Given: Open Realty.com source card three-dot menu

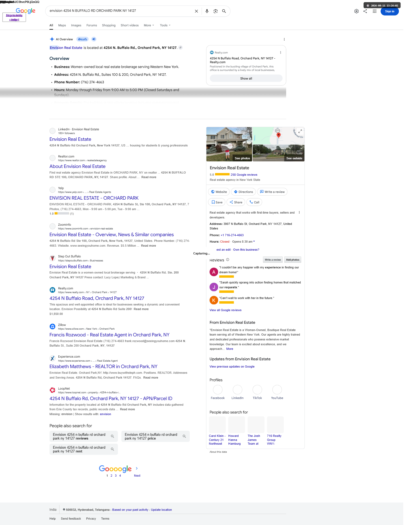Looking at the screenshot, I should [281, 53].
